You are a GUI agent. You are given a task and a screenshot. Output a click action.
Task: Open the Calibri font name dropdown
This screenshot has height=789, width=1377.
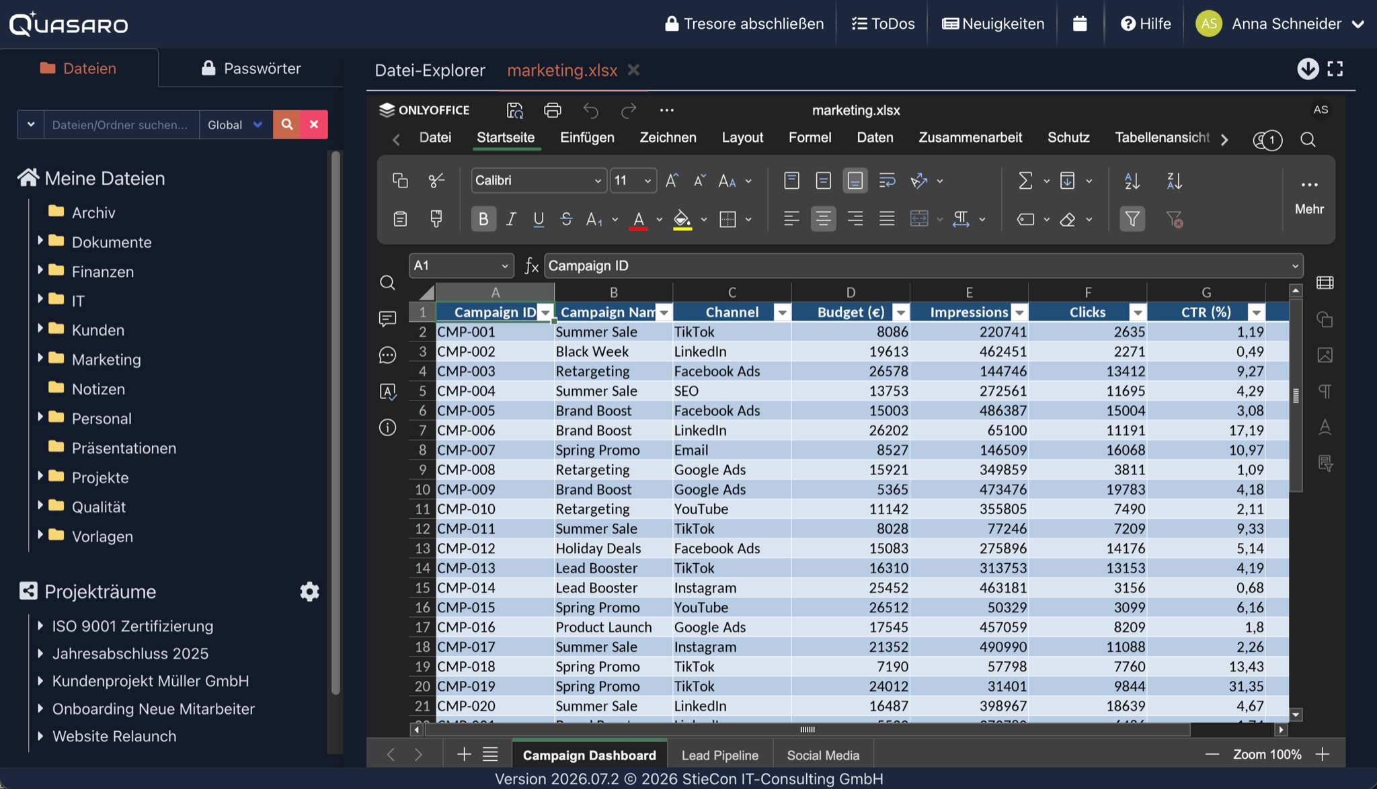pyautogui.click(x=597, y=180)
